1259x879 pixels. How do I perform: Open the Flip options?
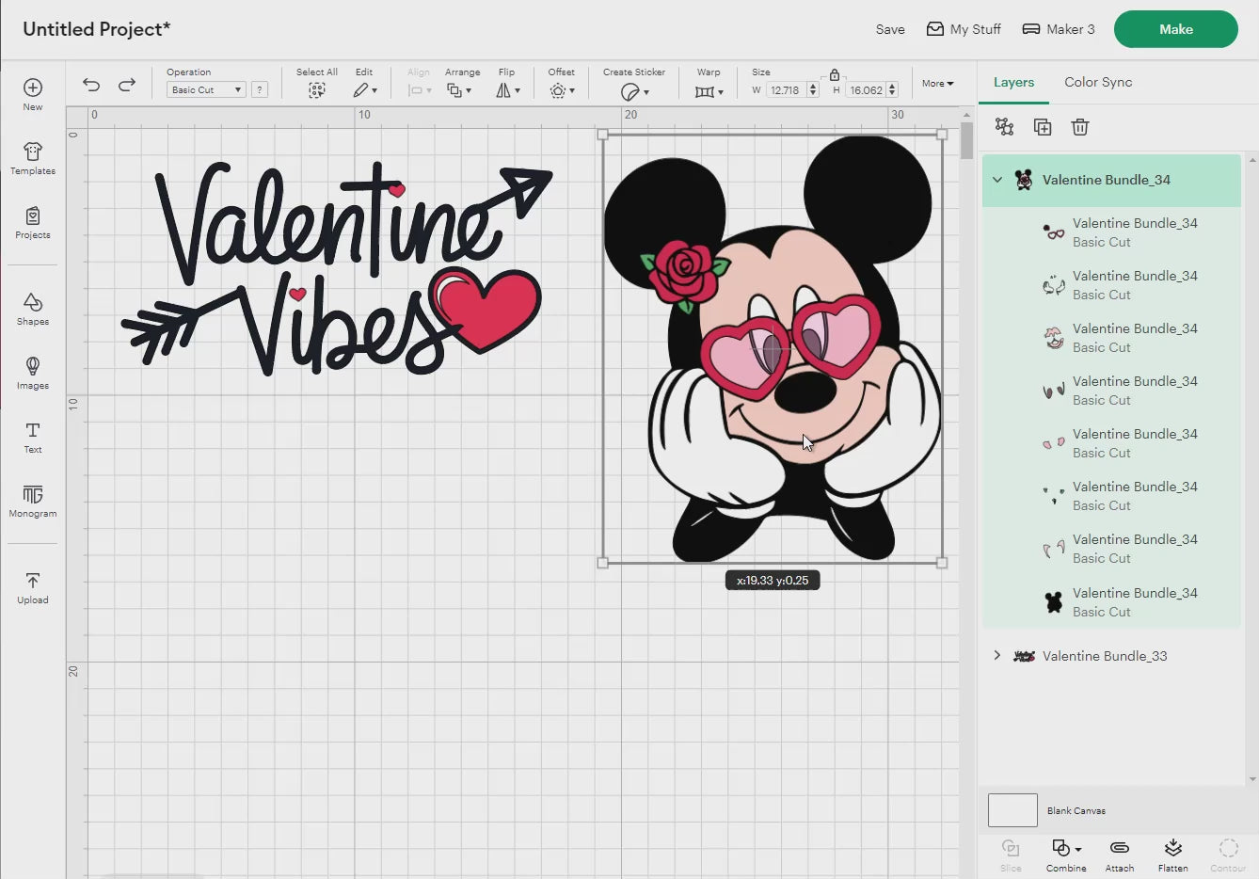click(508, 90)
